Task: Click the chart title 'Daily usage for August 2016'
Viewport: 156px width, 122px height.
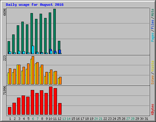Action: 35,5
